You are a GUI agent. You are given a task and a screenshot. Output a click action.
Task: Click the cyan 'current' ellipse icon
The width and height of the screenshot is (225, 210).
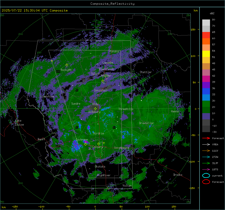click(x=206, y=176)
